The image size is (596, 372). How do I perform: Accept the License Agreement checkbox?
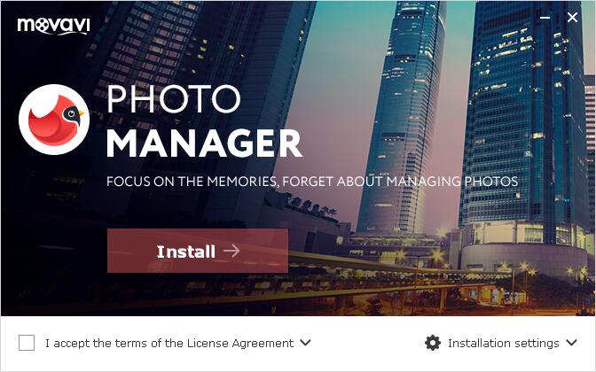point(27,343)
